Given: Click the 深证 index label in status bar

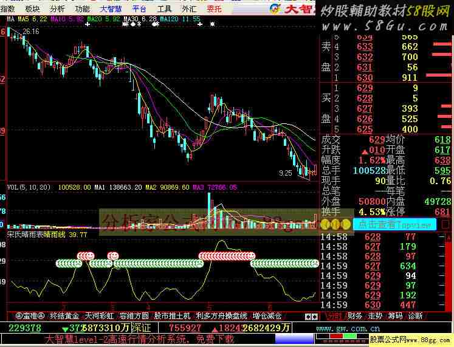Looking at the screenshot, I should tap(142, 328).
